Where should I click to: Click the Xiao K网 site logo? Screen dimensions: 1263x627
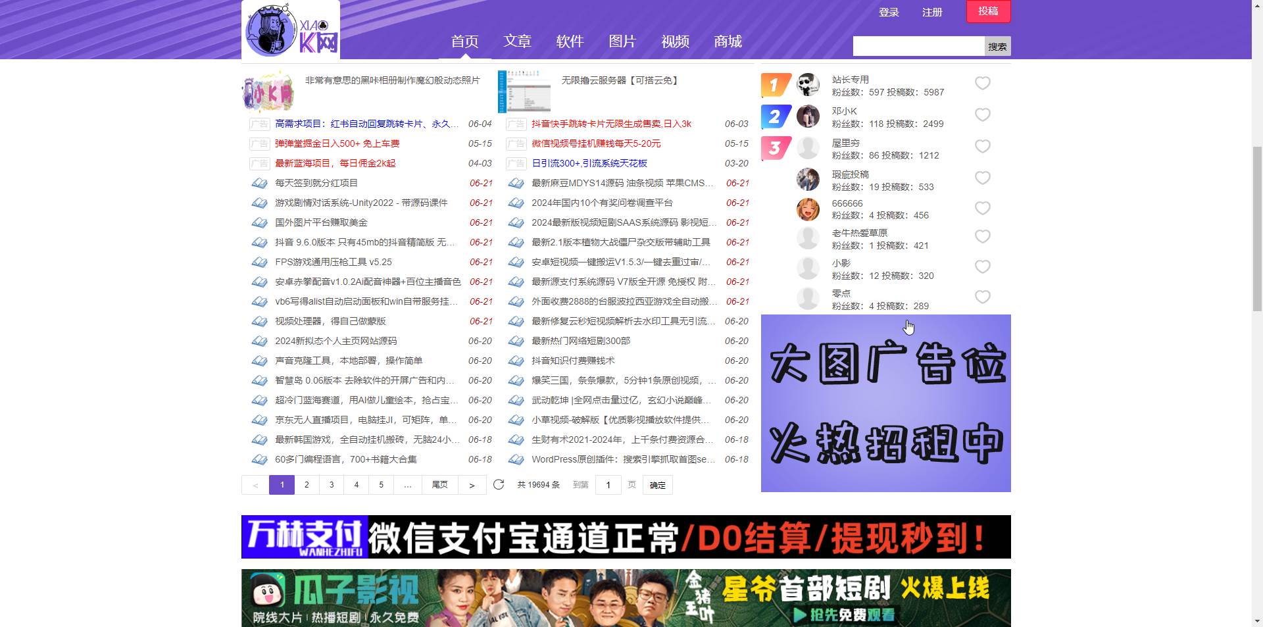click(291, 30)
